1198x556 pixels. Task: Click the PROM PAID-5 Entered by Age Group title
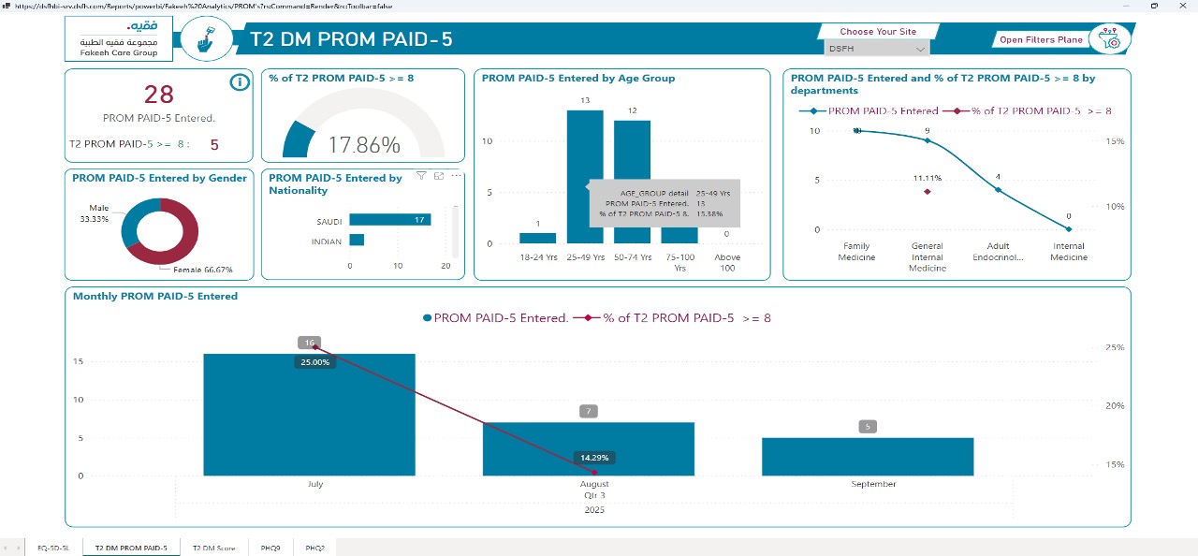coord(578,79)
